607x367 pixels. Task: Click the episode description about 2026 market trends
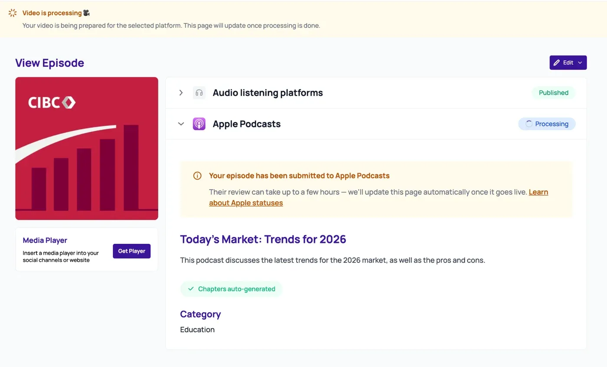coord(333,261)
